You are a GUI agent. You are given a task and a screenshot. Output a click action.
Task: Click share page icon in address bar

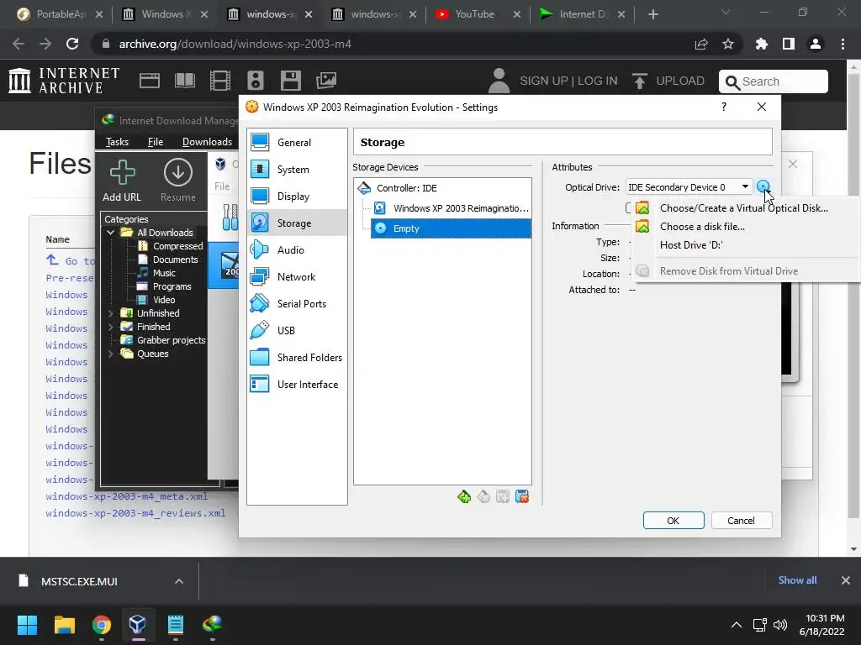(701, 44)
